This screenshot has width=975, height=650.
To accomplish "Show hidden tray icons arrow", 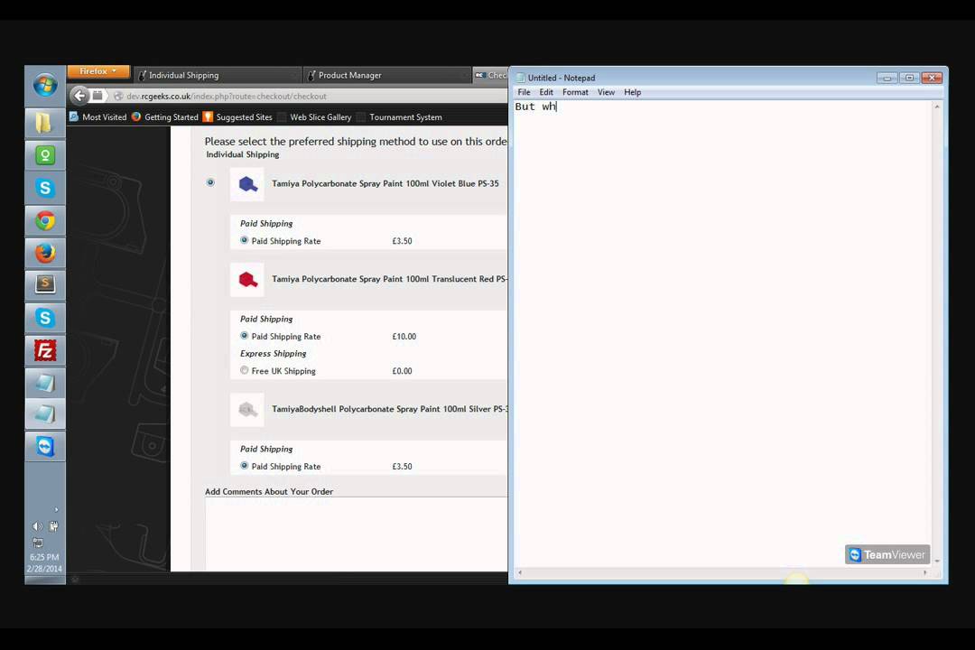I will [56, 510].
